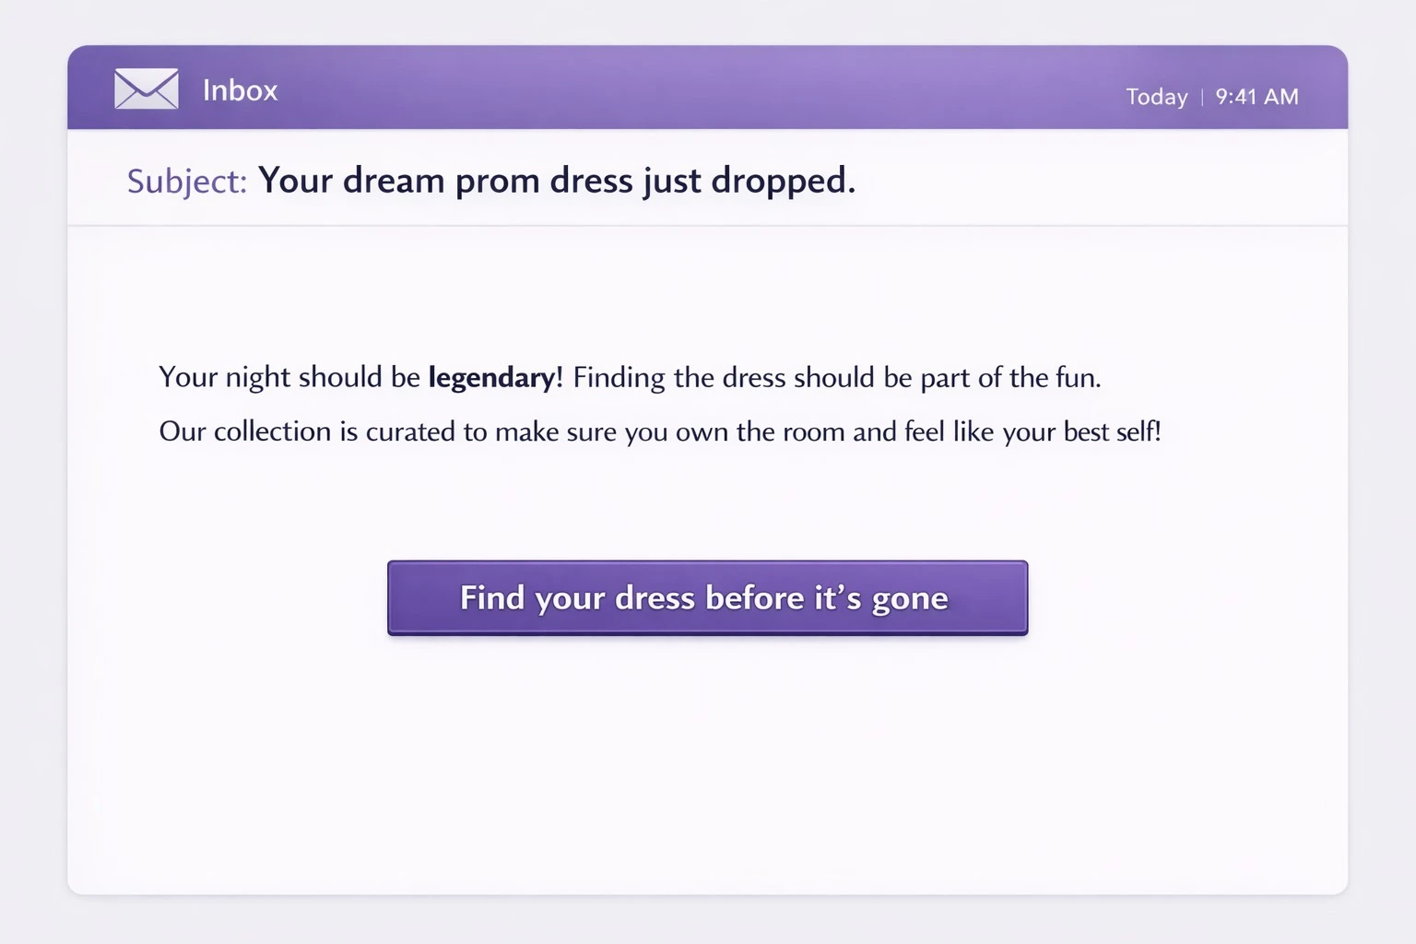The height and width of the screenshot is (944, 1416).
Task: Click the "Subject:" label
Action: pos(187,181)
